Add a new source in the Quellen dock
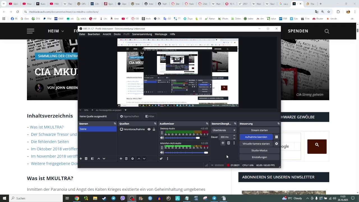Screen dimensions: 359x202 (x=121, y=159)
